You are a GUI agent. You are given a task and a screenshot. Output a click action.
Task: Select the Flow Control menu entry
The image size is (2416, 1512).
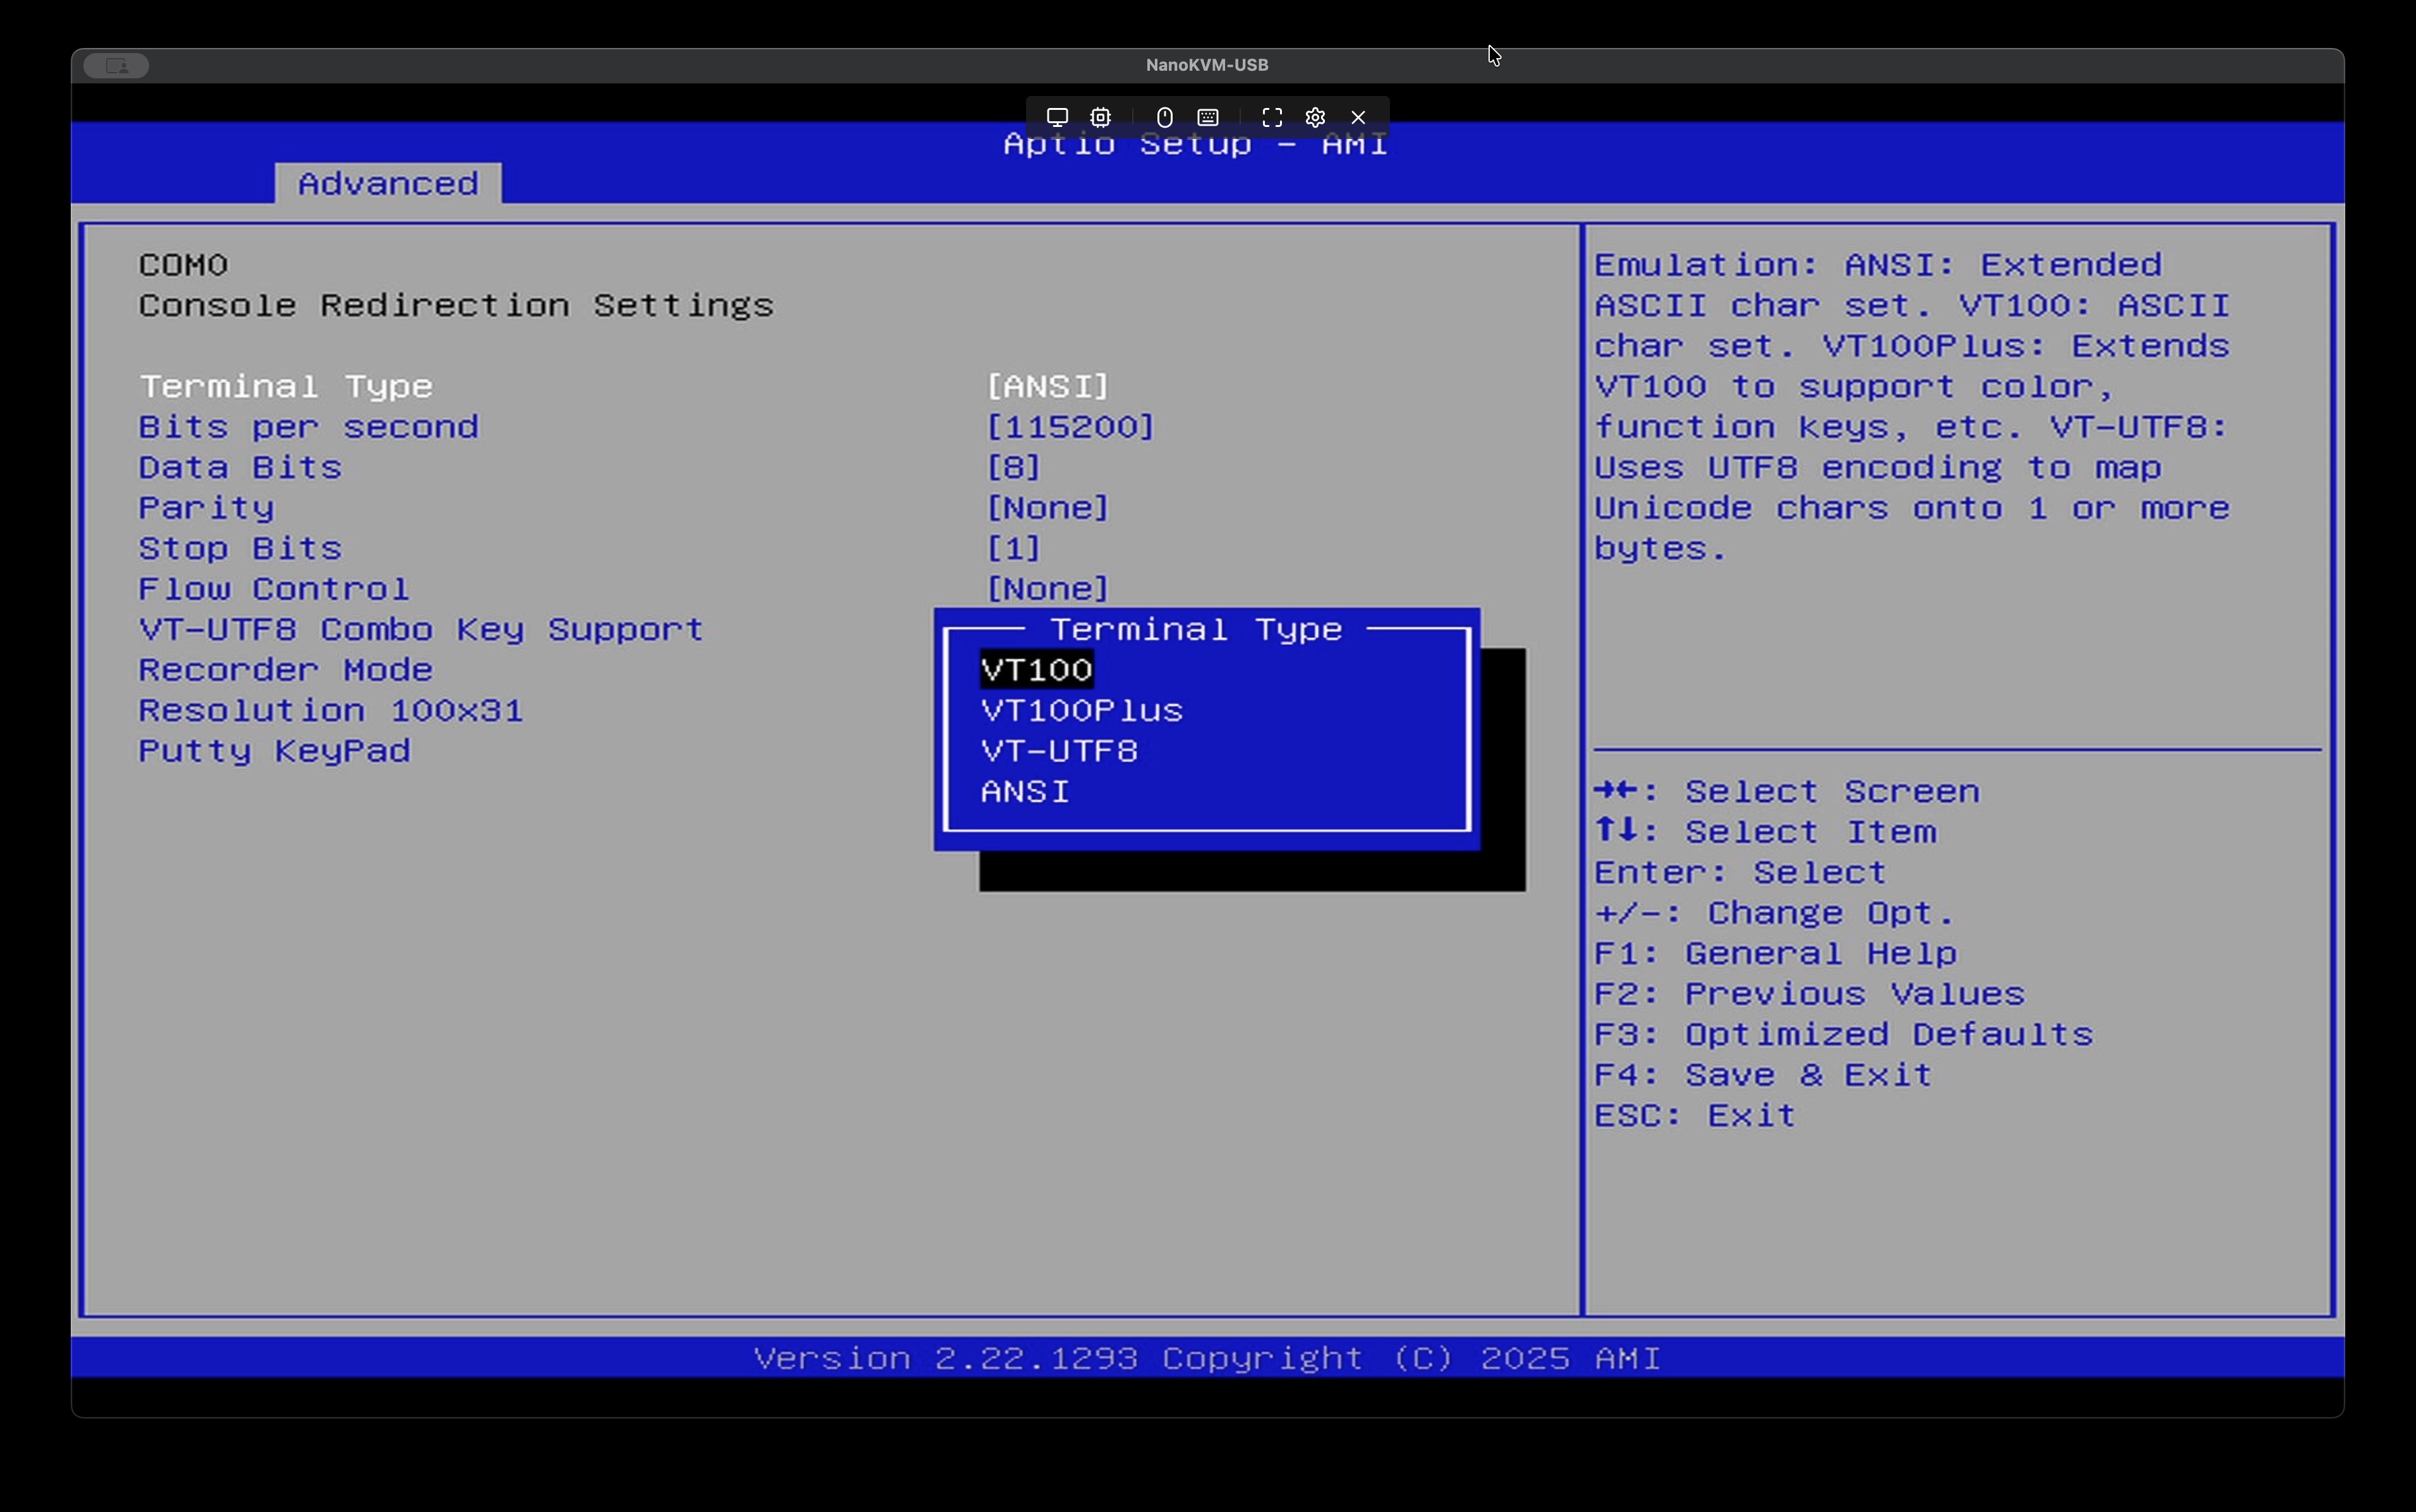273,589
